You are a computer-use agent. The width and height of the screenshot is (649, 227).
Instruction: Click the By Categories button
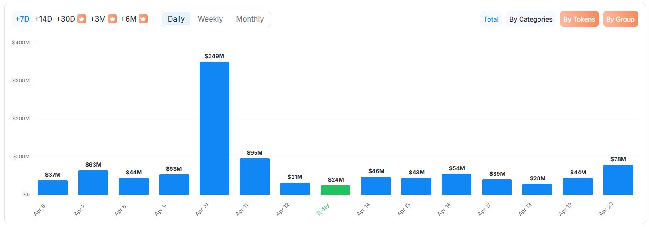pos(531,19)
